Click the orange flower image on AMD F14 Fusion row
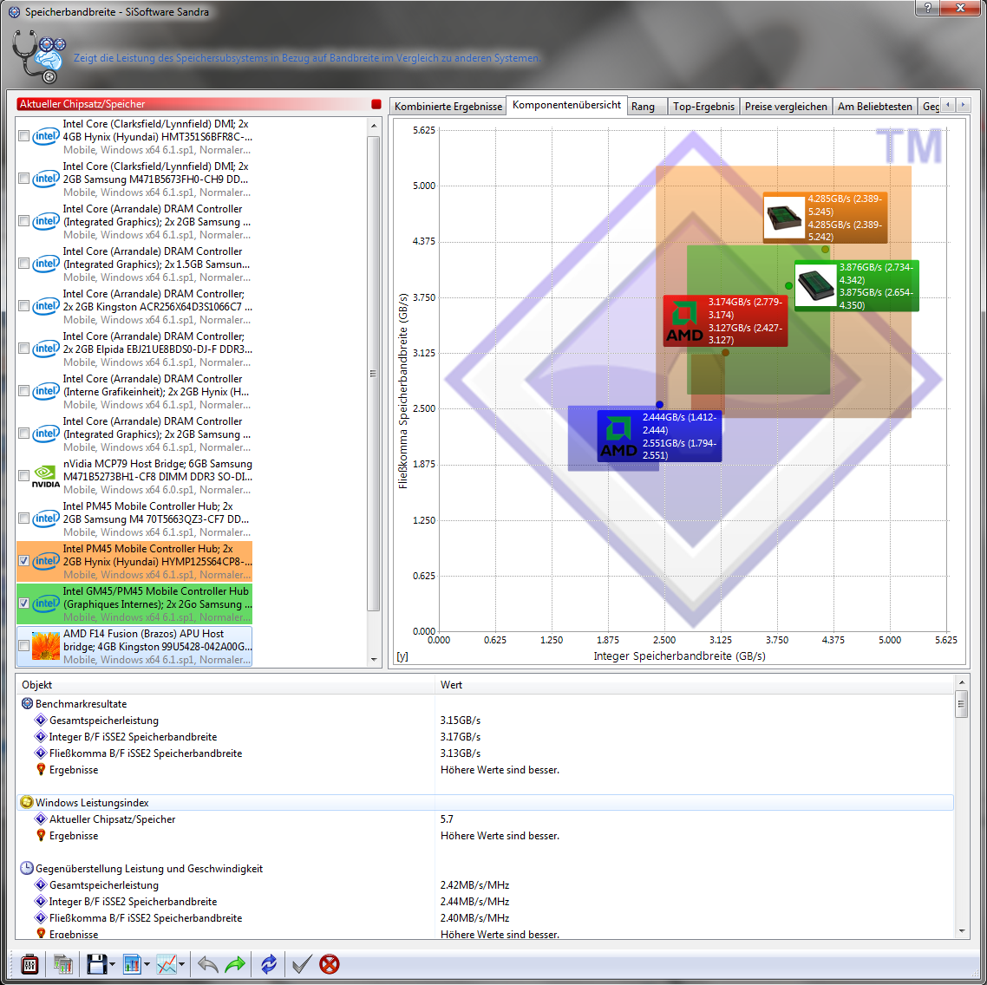Image resolution: width=987 pixels, height=985 pixels. [x=46, y=646]
